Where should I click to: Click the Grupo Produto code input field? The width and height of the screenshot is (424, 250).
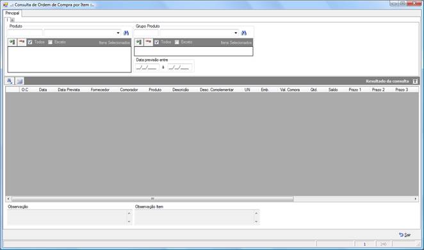[x=146, y=33]
